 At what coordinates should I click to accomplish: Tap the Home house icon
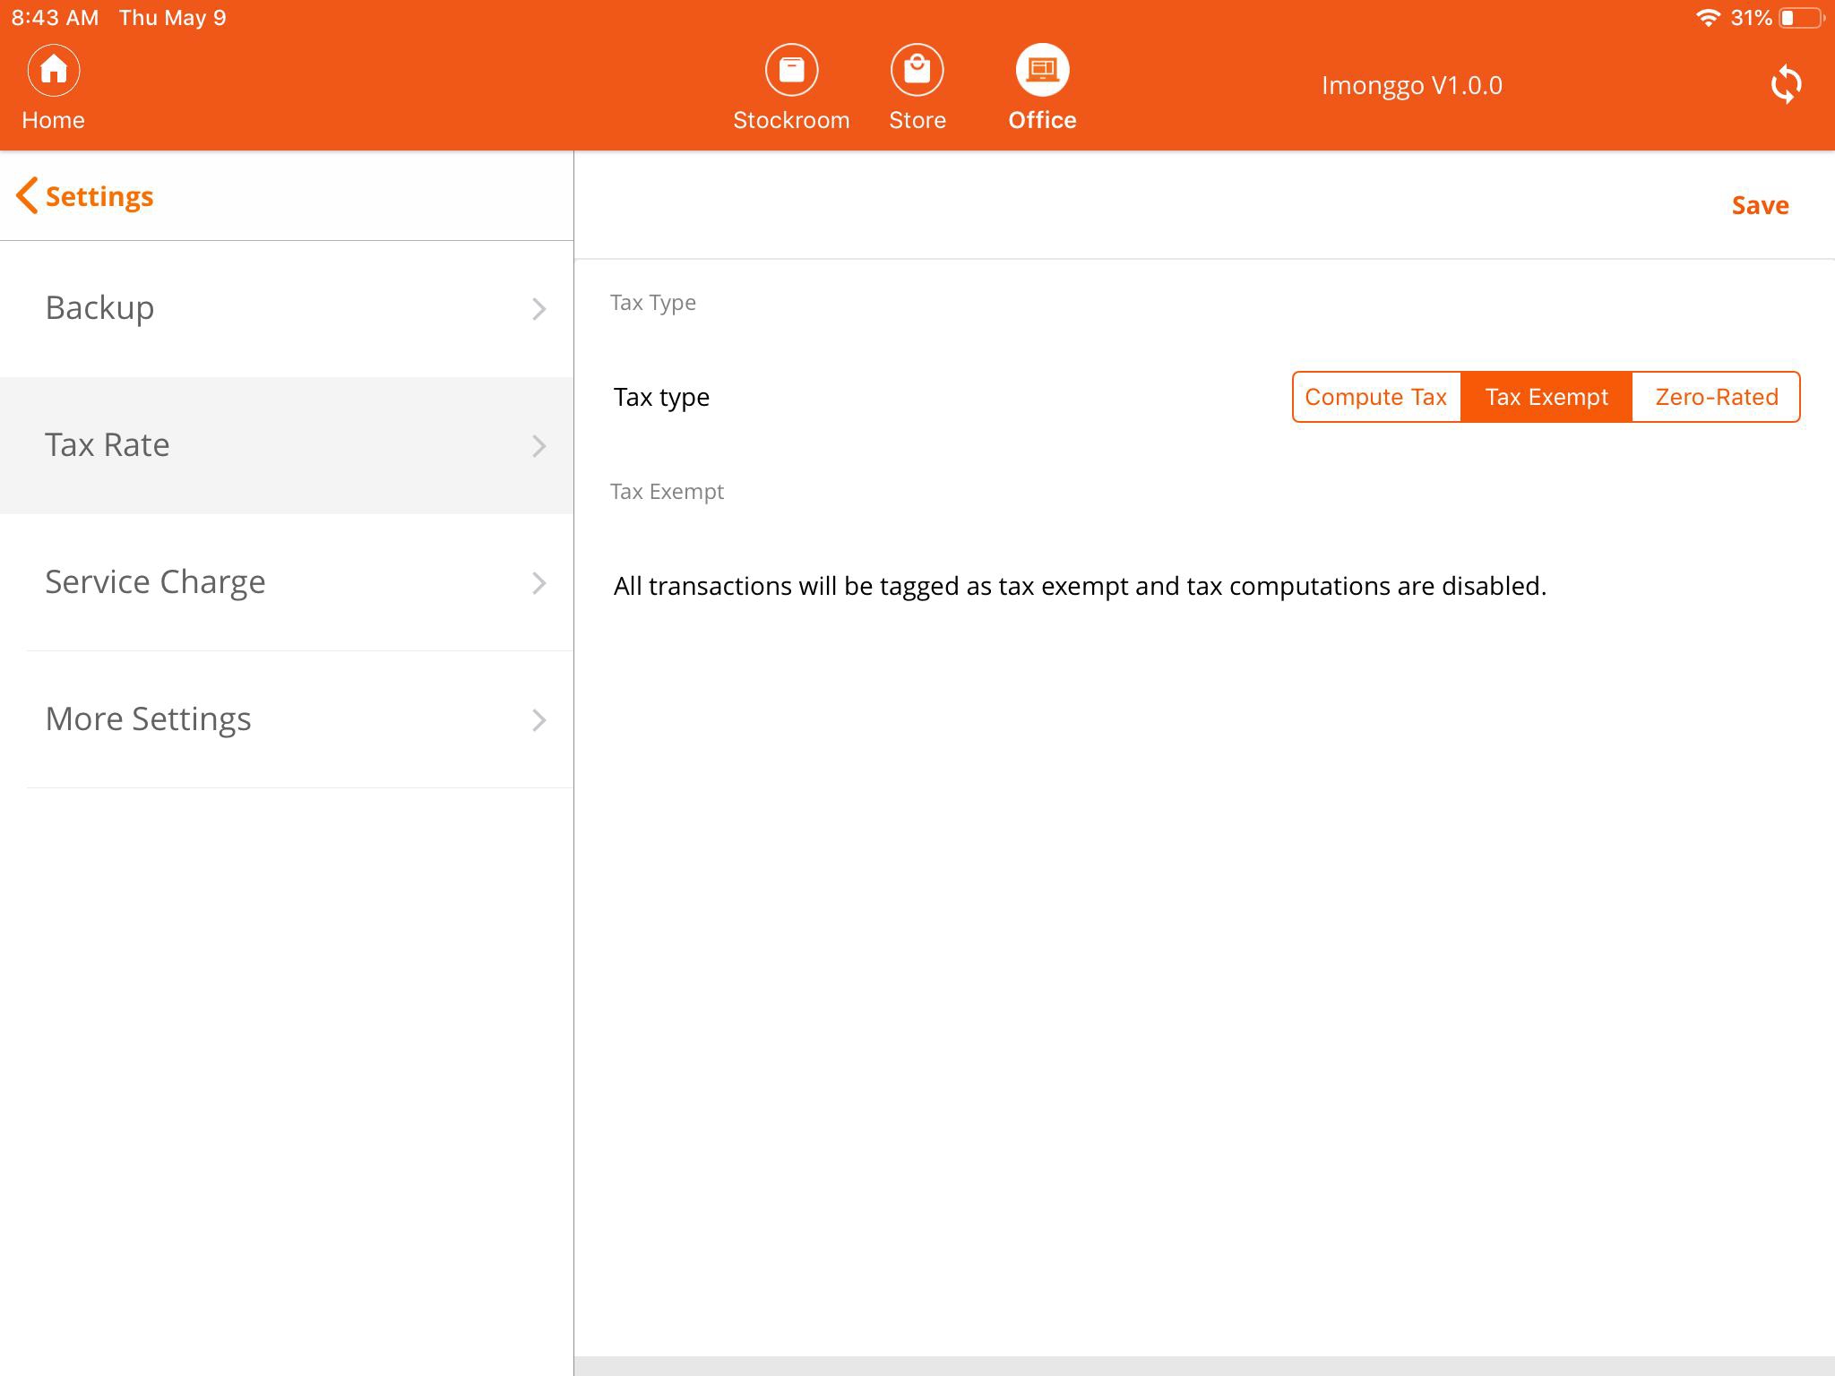pos(54,70)
